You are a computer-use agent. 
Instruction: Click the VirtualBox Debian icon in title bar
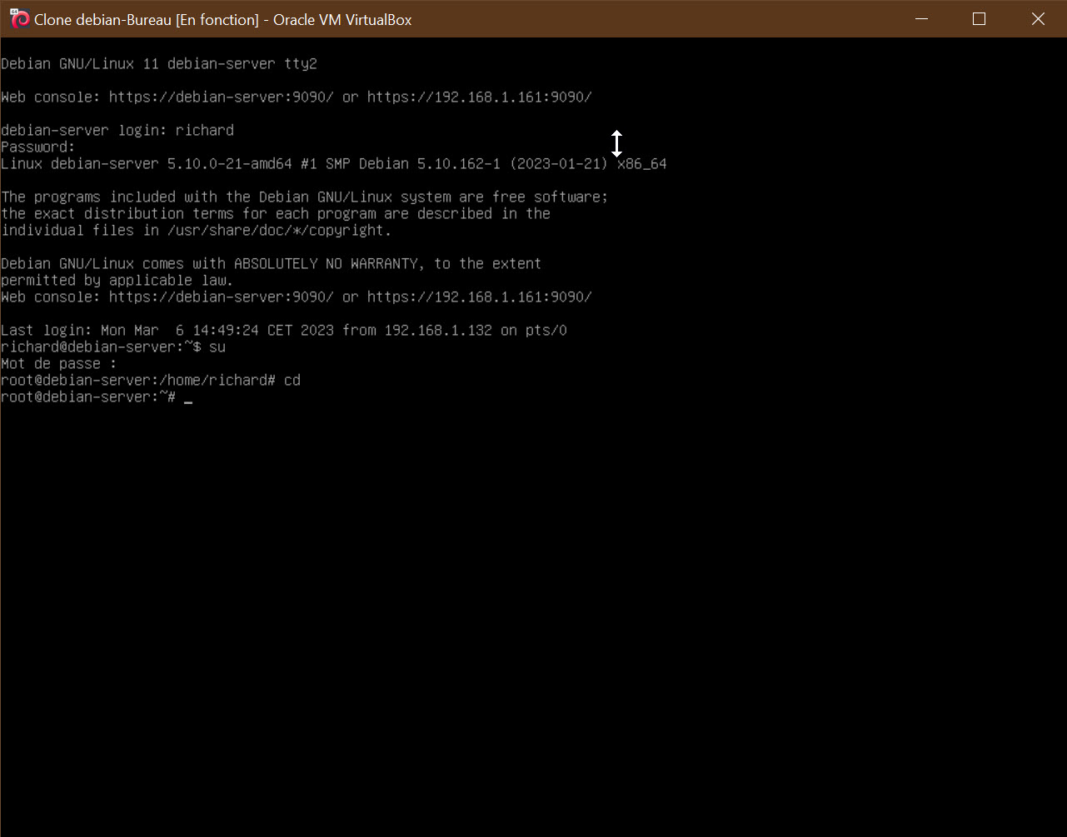20,19
